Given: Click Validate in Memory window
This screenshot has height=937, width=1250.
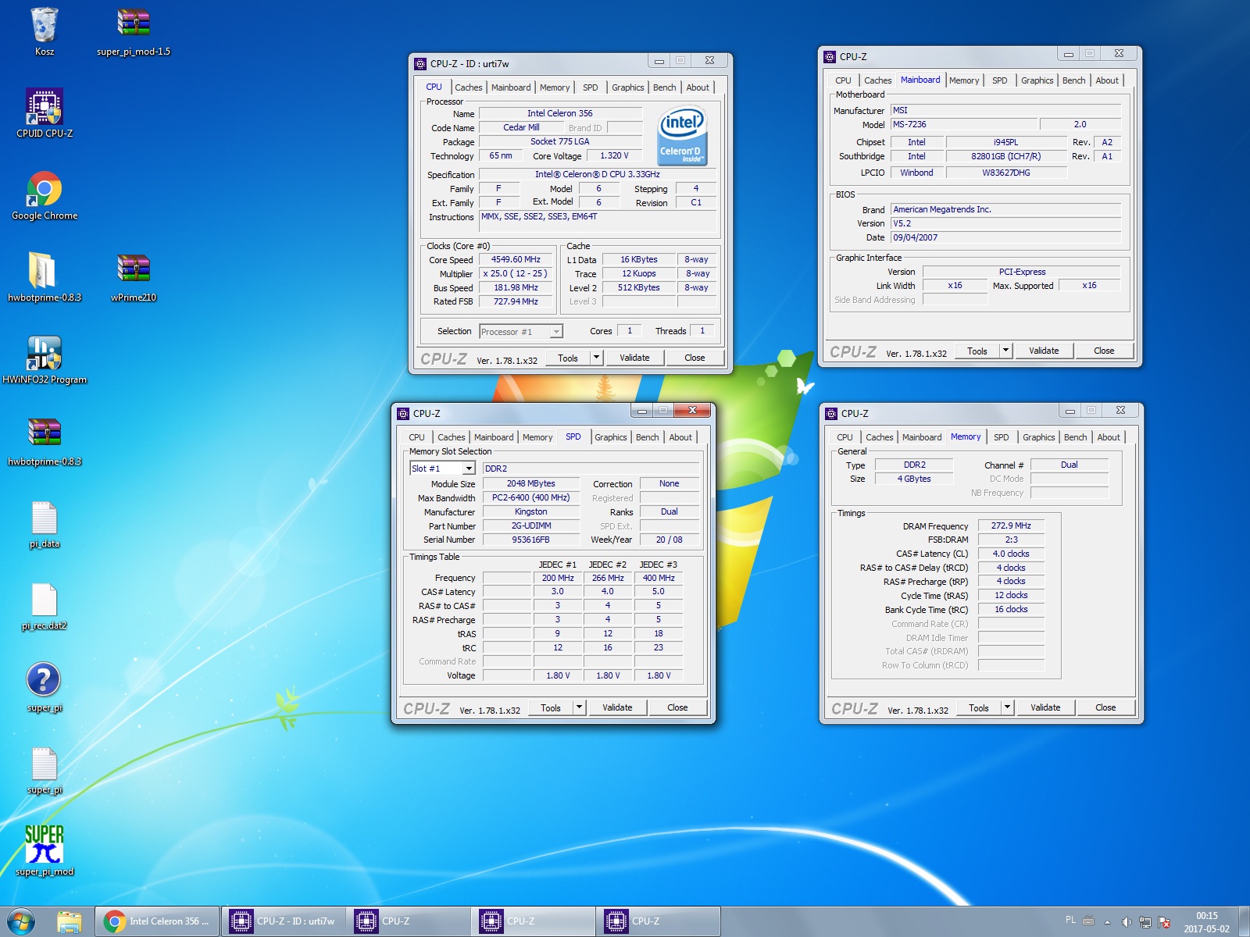Looking at the screenshot, I should (1045, 707).
